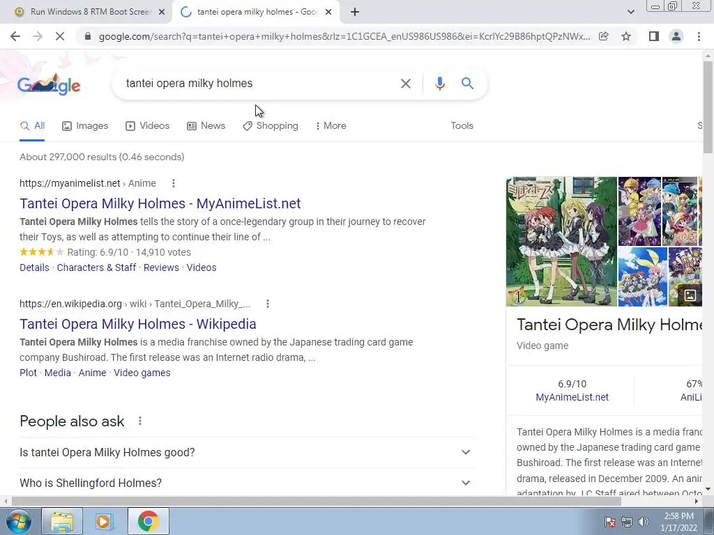Start voice search with microphone
Viewport: 714px width, 535px height.
(x=439, y=84)
